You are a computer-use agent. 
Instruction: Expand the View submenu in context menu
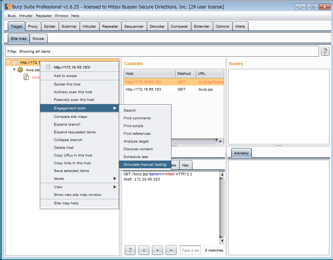[x=115, y=187]
